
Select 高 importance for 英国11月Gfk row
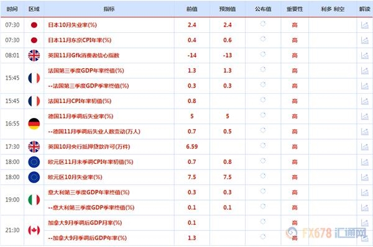295,55
